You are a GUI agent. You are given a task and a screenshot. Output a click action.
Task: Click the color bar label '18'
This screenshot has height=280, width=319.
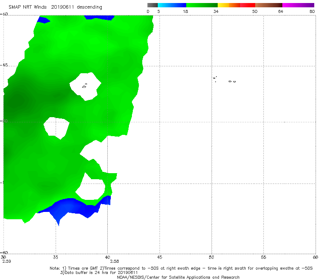pyautogui.click(x=185, y=11)
